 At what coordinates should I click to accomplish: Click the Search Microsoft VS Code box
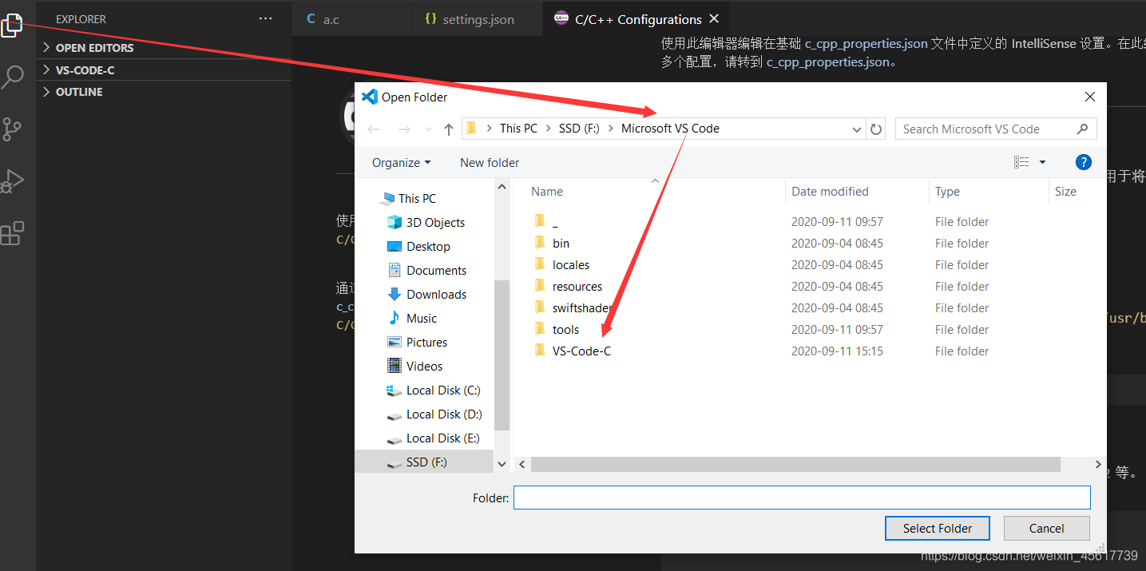(x=995, y=129)
